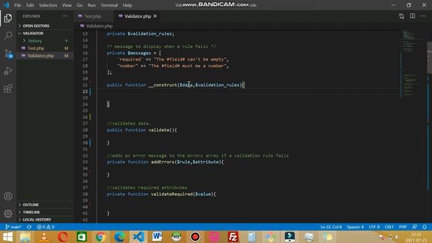
Task: Open changes compare icon in editor toolbar
Action: [x=402, y=16]
